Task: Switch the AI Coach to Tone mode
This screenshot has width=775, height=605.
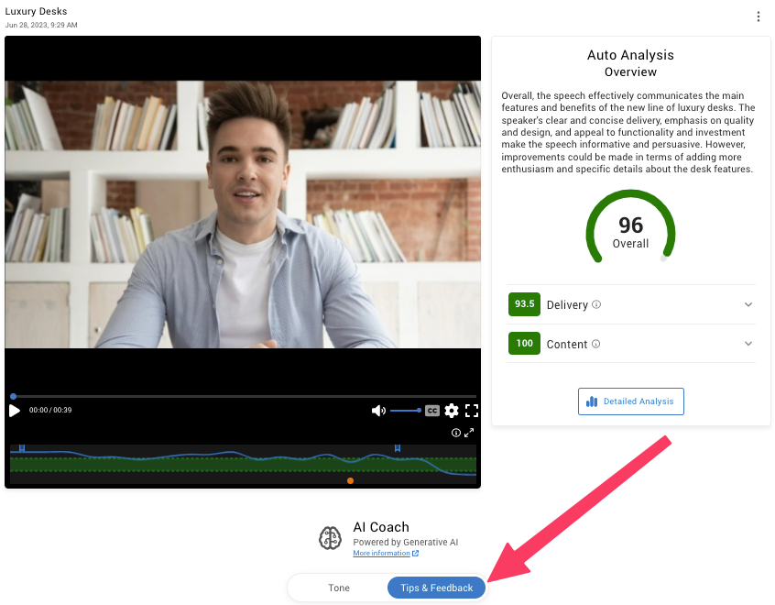Action: pyautogui.click(x=338, y=588)
